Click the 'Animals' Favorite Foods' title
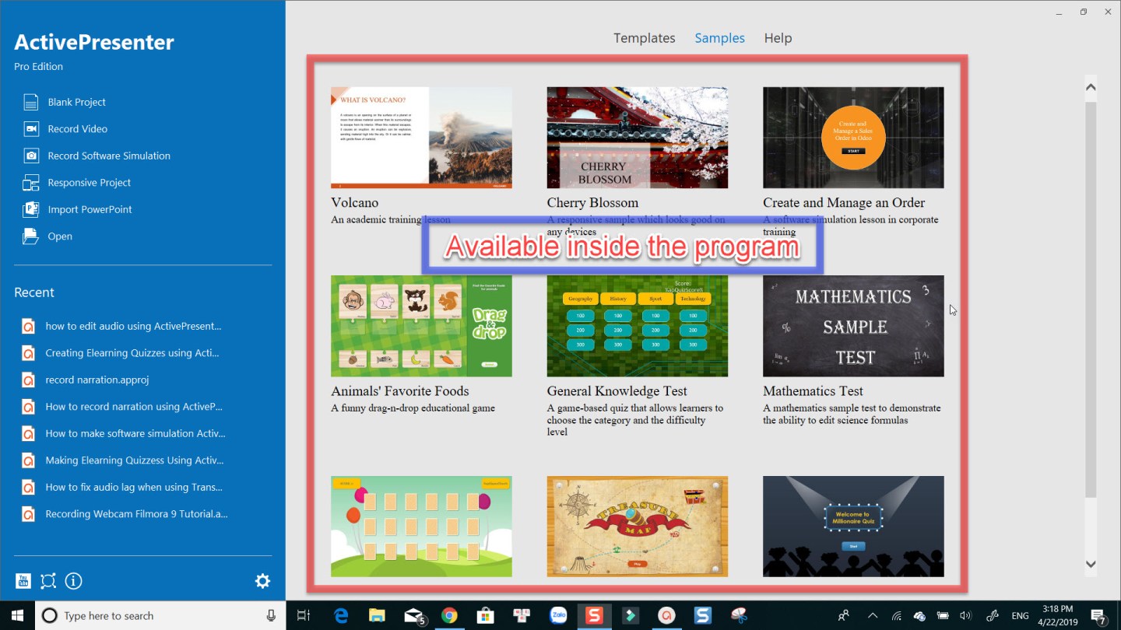This screenshot has width=1121, height=630. (399, 391)
